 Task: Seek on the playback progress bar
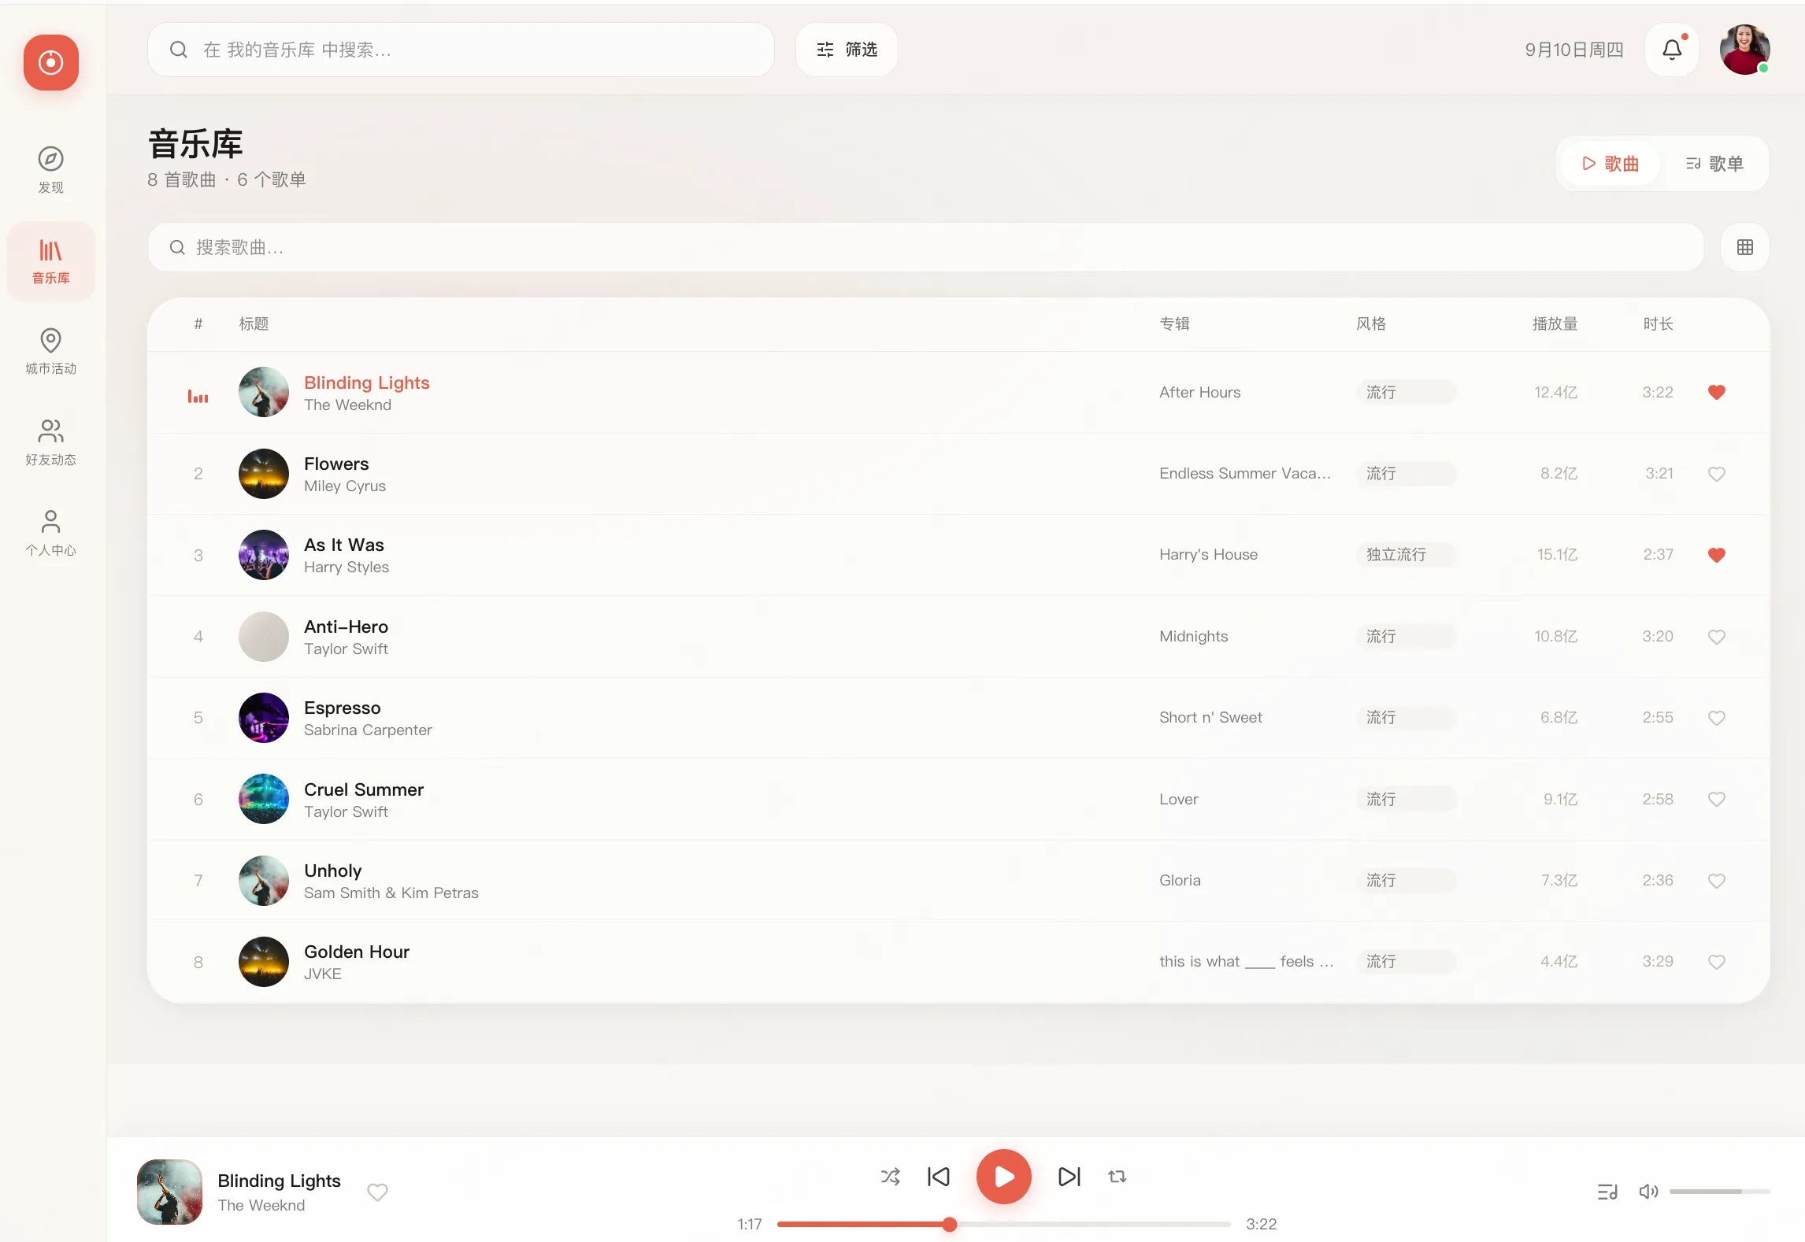coord(1003,1224)
